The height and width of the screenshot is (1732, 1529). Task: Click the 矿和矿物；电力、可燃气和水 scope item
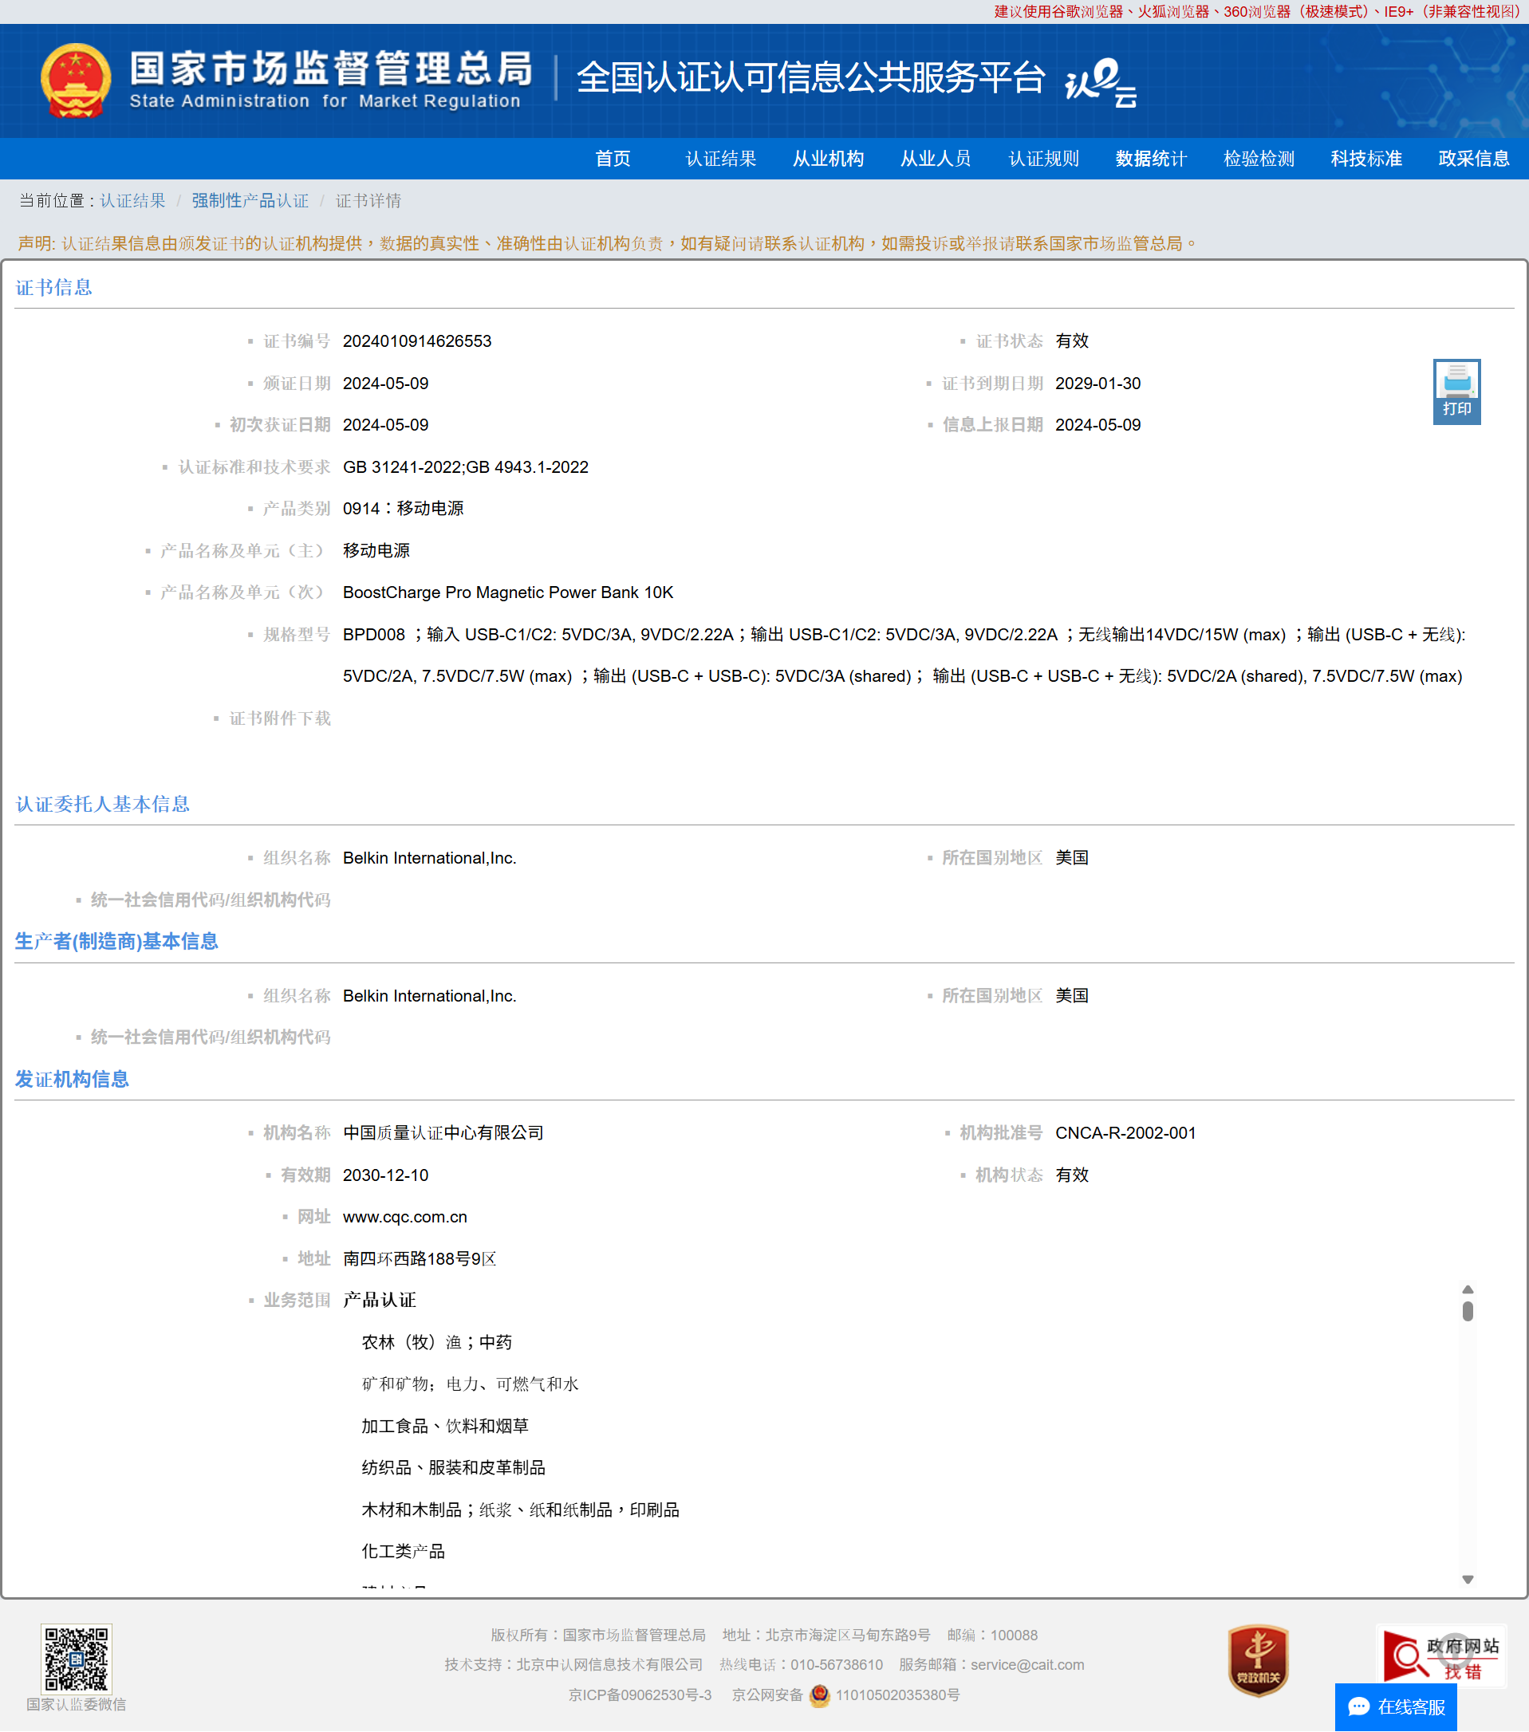click(471, 1384)
